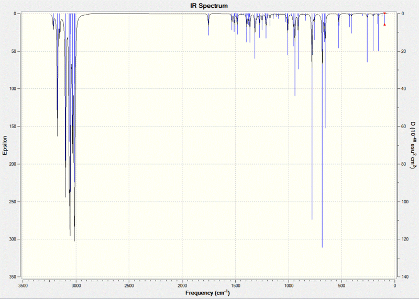Select the blue peak near 1760 cm-1
Screen dimensions: 419x299
(x=208, y=24)
